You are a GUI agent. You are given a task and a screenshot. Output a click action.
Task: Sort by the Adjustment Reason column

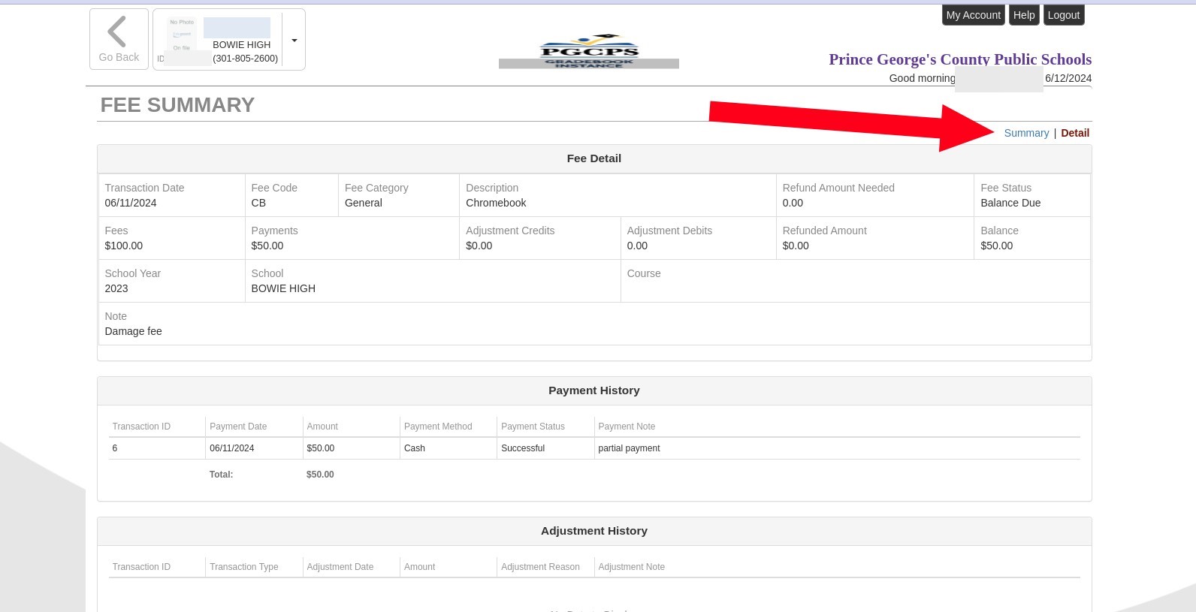click(540, 567)
